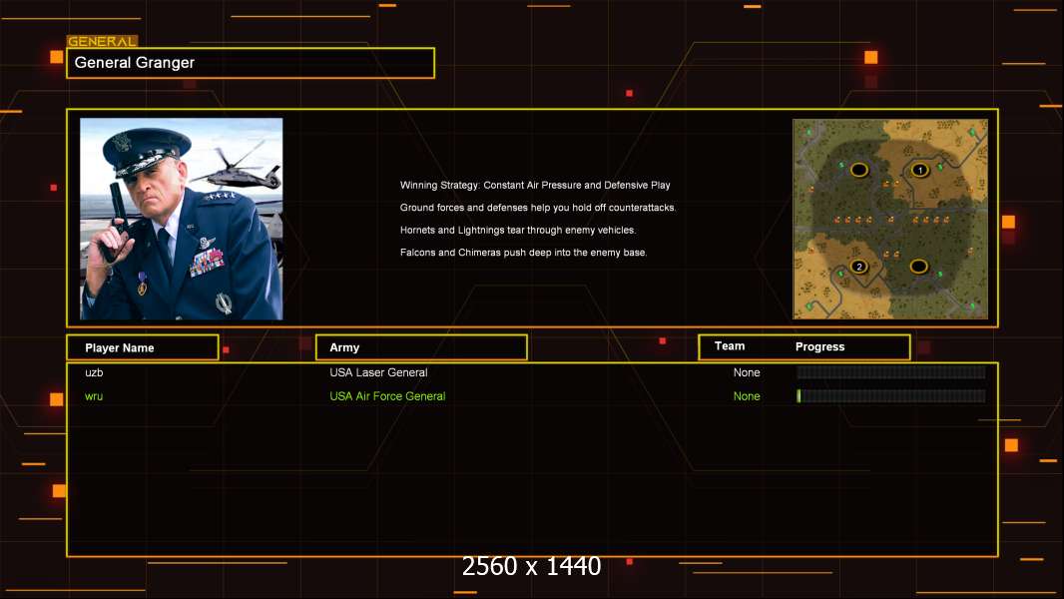Click uzb's team value None
The image size is (1064, 599).
(747, 372)
